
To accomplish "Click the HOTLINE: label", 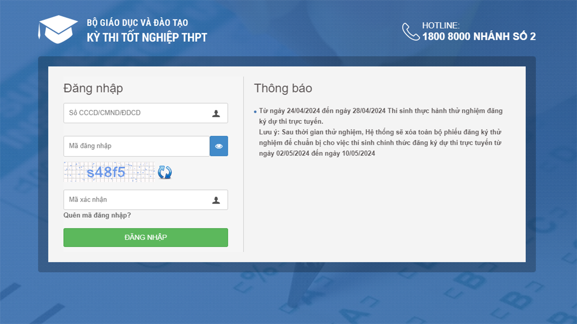I will pos(441,25).
